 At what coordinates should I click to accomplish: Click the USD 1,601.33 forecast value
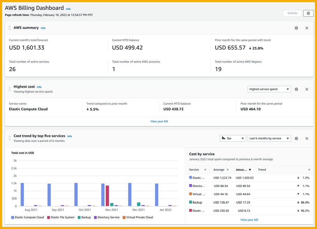point(27,48)
